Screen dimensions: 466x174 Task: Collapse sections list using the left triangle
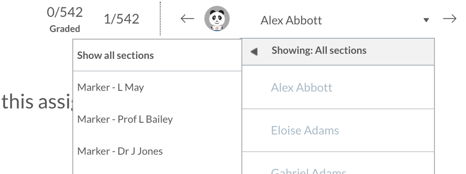click(254, 52)
